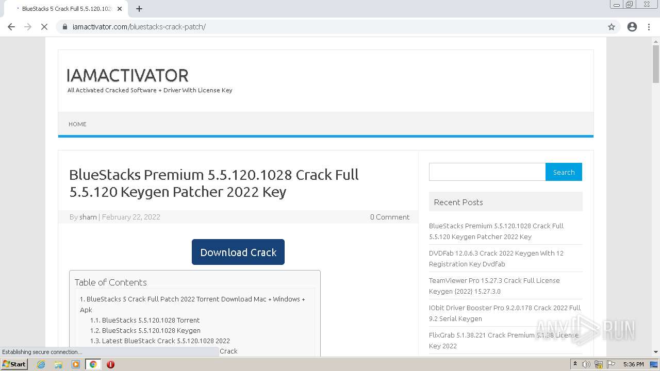The image size is (660, 371).
Task: Open the TeamViewer Pro 15.27.3 Crack post
Action: coord(494,286)
